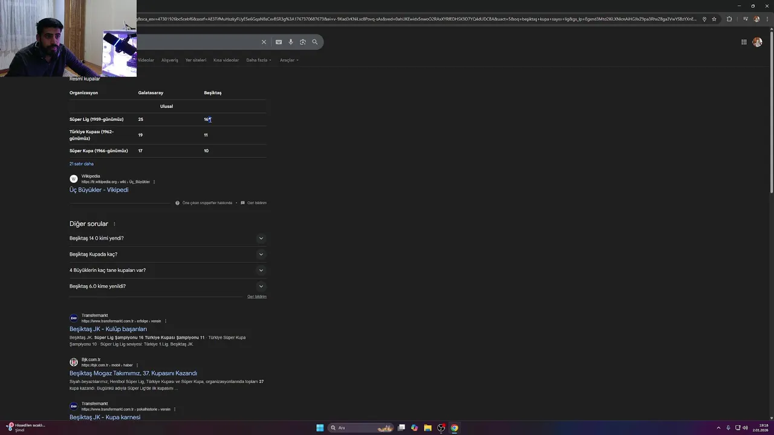
Task: Select the 'Beşiktaş' column header
Action: [x=213, y=93]
